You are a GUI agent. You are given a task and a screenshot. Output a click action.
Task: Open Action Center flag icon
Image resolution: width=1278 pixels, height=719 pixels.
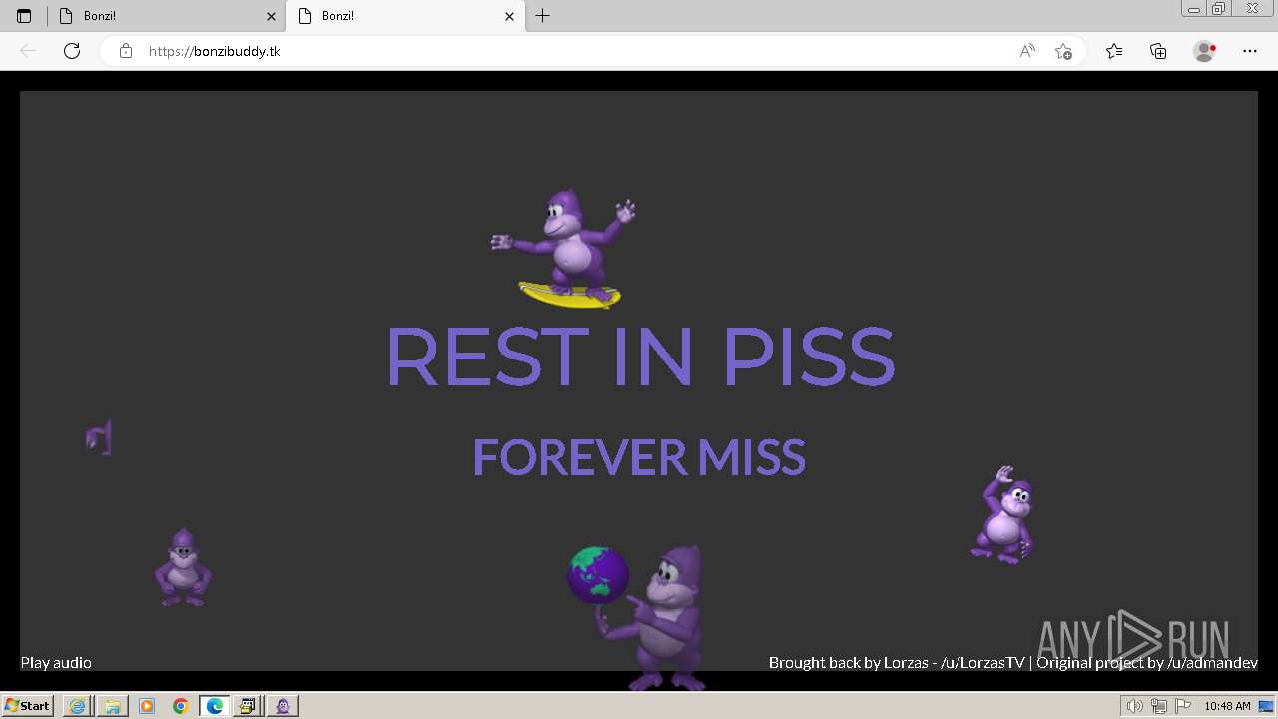(1183, 706)
